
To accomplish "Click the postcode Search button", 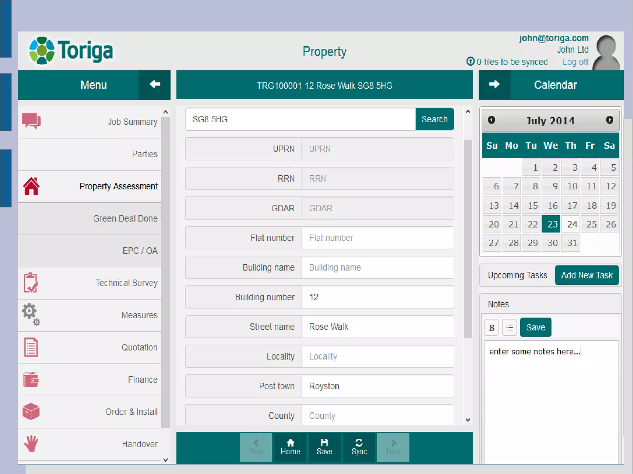I will tap(434, 119).
